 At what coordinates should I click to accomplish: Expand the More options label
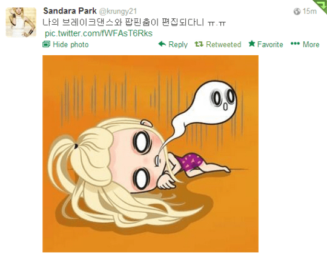coord(311,44)
